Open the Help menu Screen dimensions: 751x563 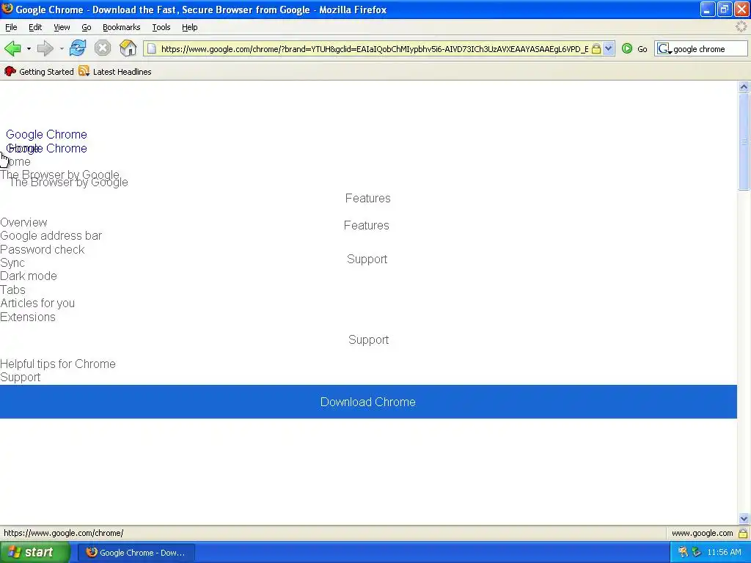coord(190,27)
